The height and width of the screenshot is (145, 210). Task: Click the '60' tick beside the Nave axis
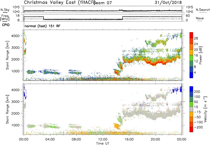click(x=188, y=16)
